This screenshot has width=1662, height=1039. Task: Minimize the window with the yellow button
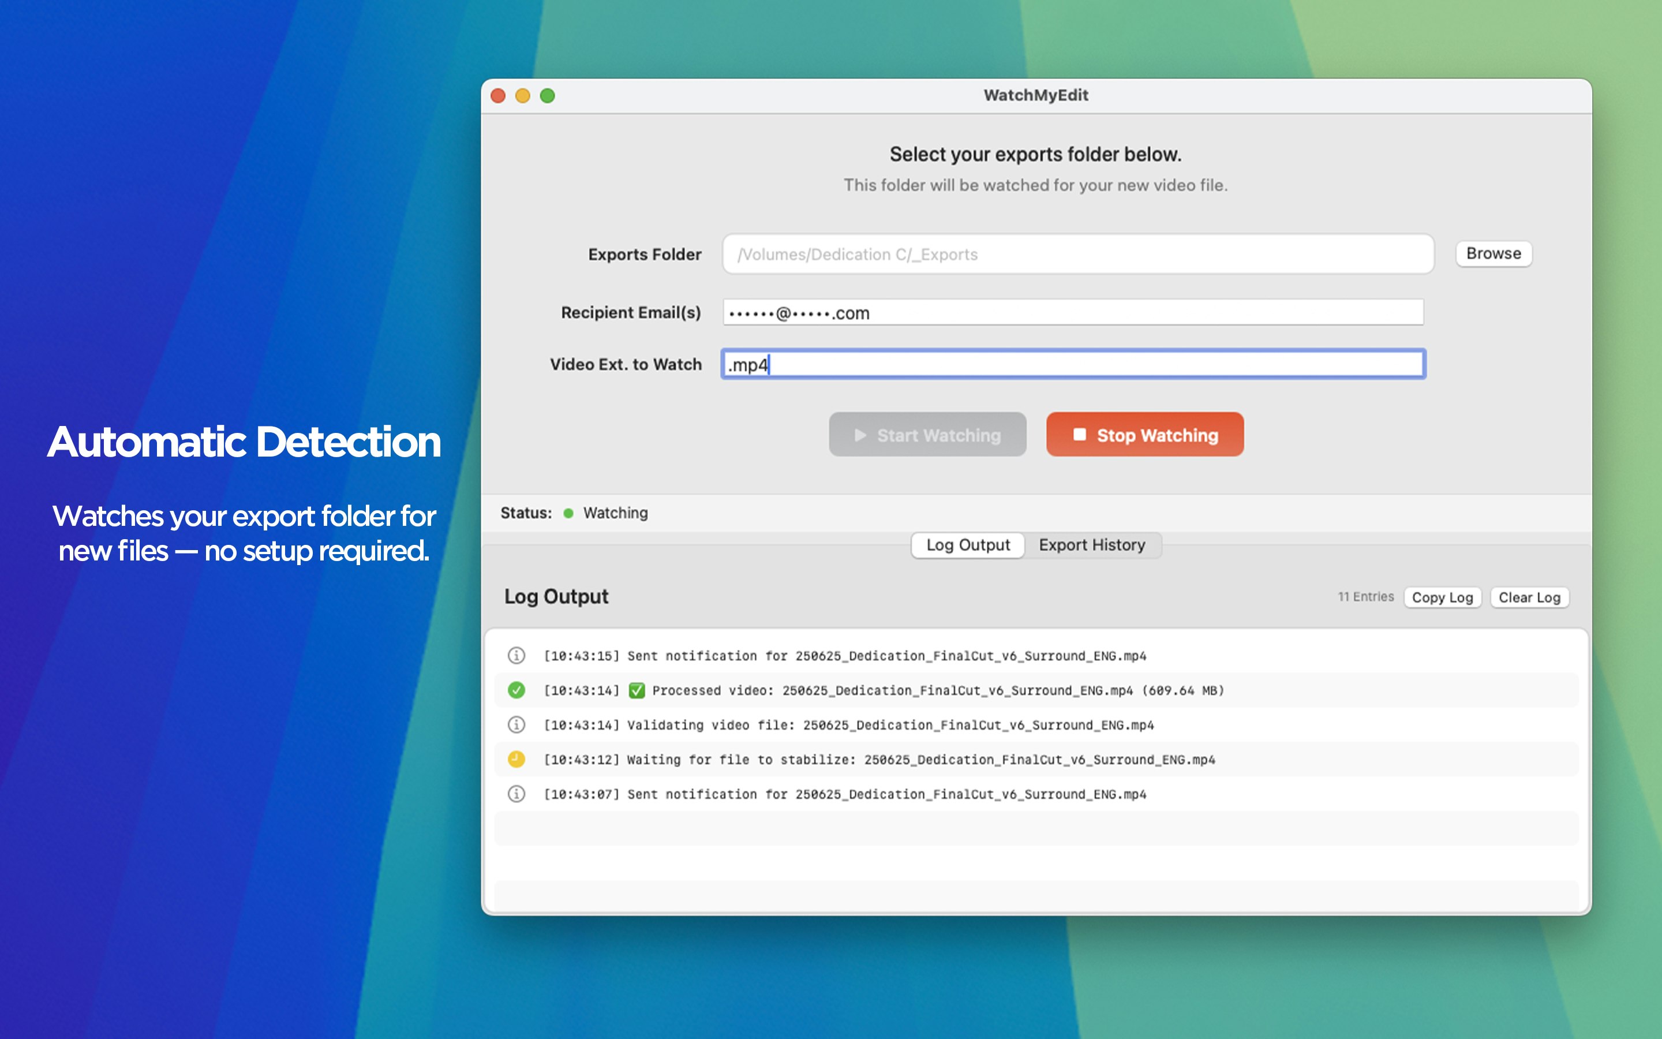[523, 95]
